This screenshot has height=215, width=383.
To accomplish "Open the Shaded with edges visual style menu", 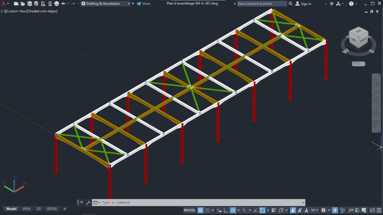I will [42, 11].
